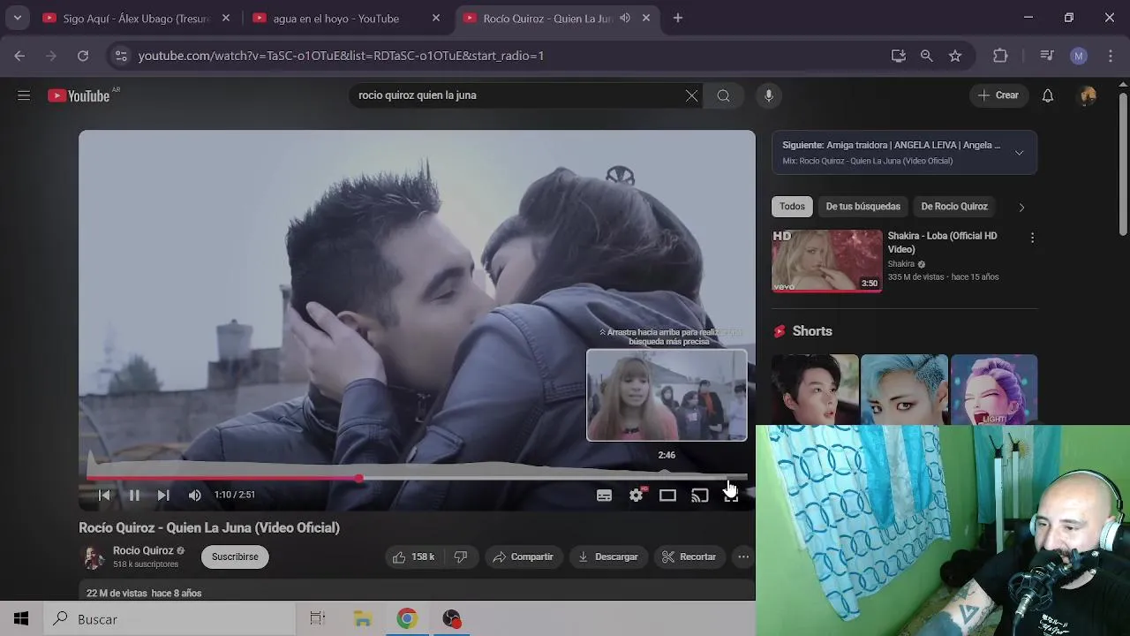View site information icon in address bar
The height and width of the screenshot is (636, 1130).
[121, 56]
